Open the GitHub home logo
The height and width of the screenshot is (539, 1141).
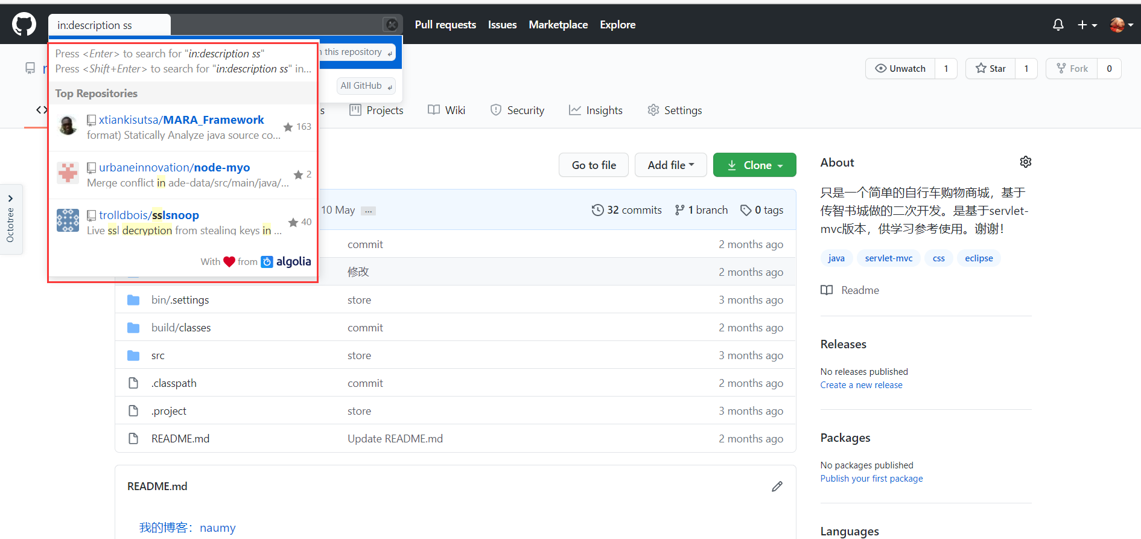coord(24,25)
